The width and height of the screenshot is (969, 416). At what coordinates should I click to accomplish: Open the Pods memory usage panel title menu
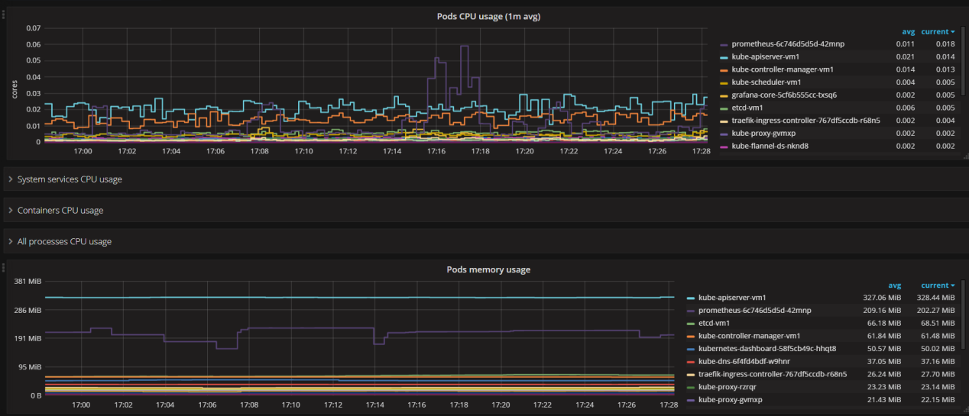click(x=488, y=269)
